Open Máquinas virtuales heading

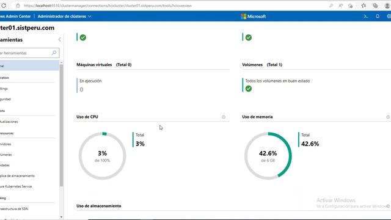coord(94,65)
